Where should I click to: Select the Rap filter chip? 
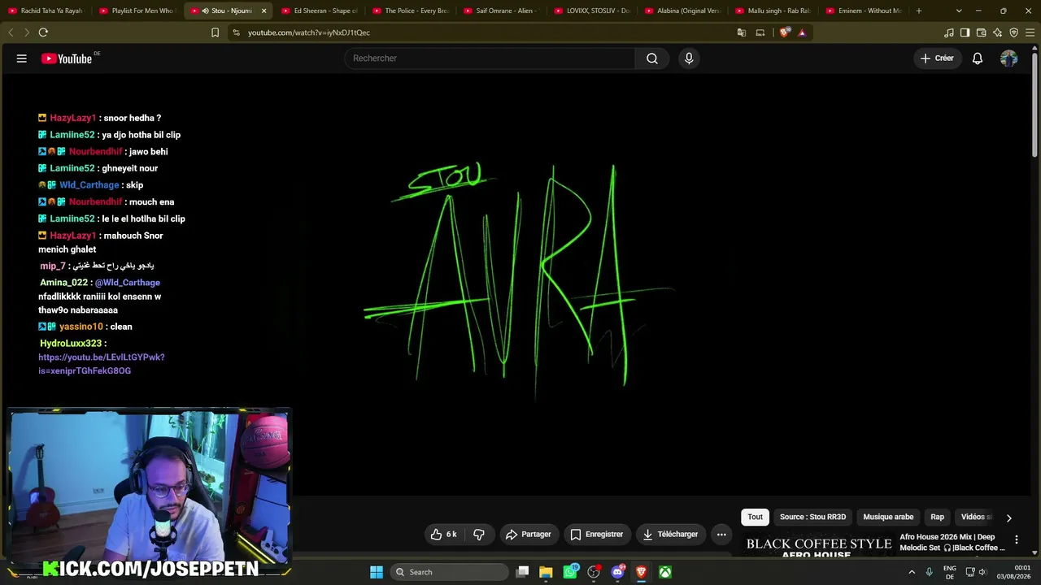tap(938, 517)
